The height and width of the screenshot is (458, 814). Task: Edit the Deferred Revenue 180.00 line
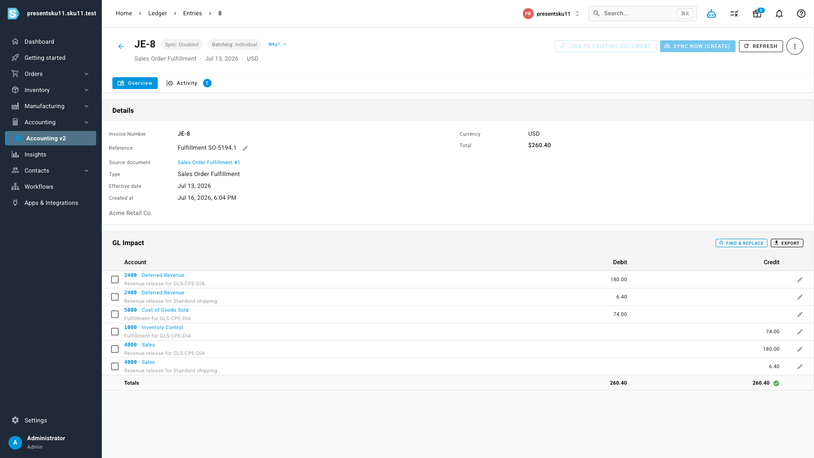point(800,279)
